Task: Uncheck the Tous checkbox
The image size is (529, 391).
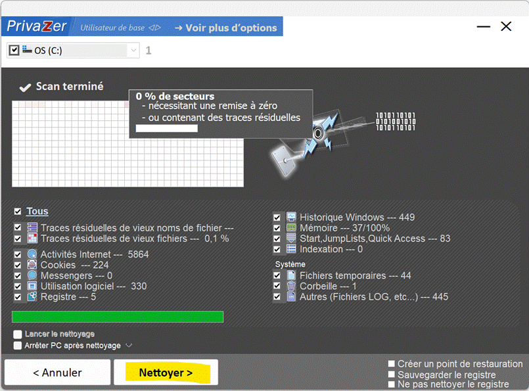Action: tap(18, 212)
